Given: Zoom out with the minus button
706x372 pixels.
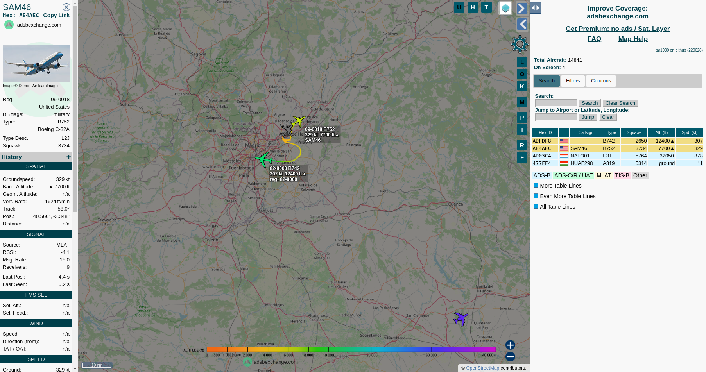Looking at the screenshot, I should (510, 356).
